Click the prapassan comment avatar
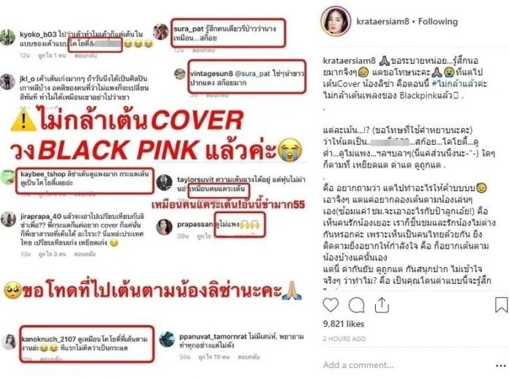The width and height of the screenshot is (509, 379). tap(165, 227)
